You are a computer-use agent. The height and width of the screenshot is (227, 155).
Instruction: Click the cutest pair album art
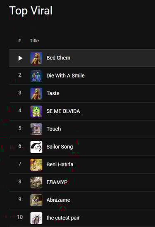(36, 218)
